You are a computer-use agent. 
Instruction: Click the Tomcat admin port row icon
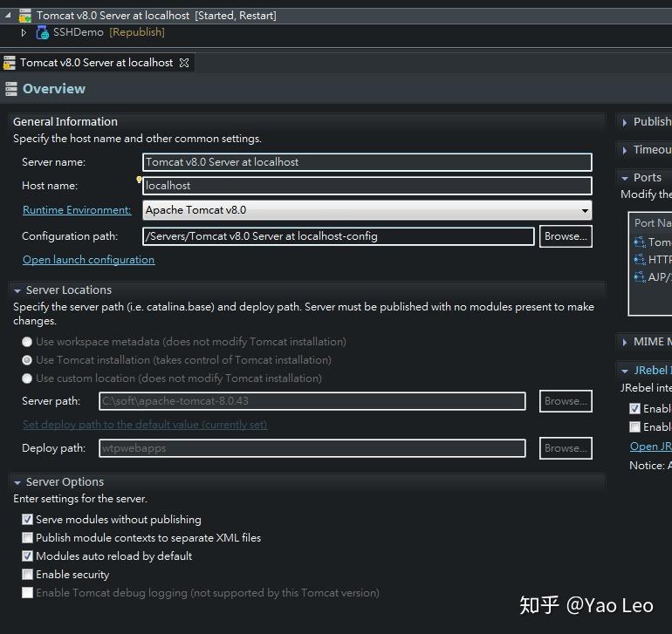[x=640, y=242]
